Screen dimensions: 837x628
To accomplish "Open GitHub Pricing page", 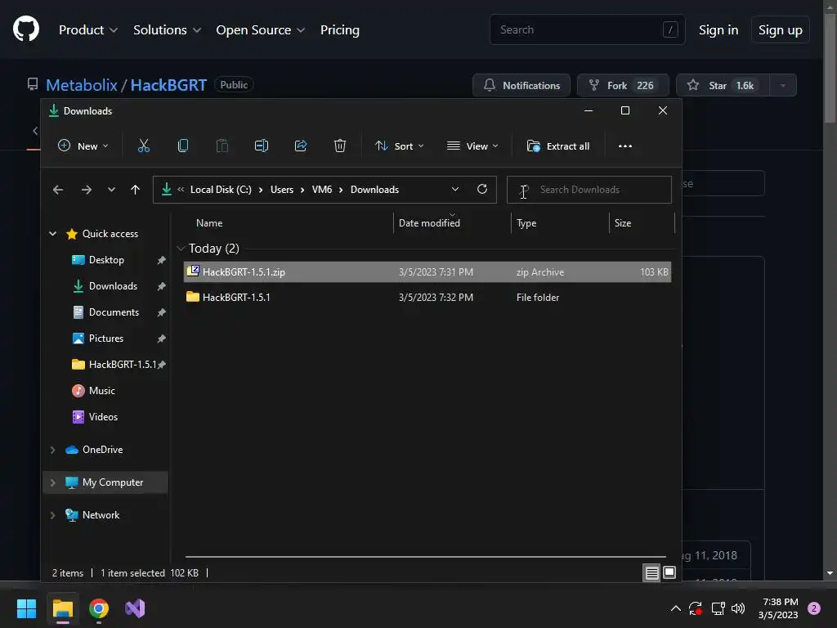I will [339, 30].
